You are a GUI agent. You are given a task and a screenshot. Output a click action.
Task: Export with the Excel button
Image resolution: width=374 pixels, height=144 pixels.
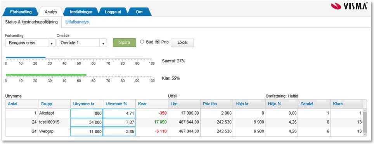[182, 42]
